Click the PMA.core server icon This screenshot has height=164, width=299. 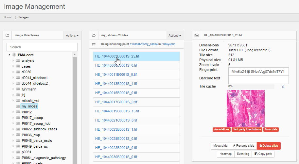14,55
